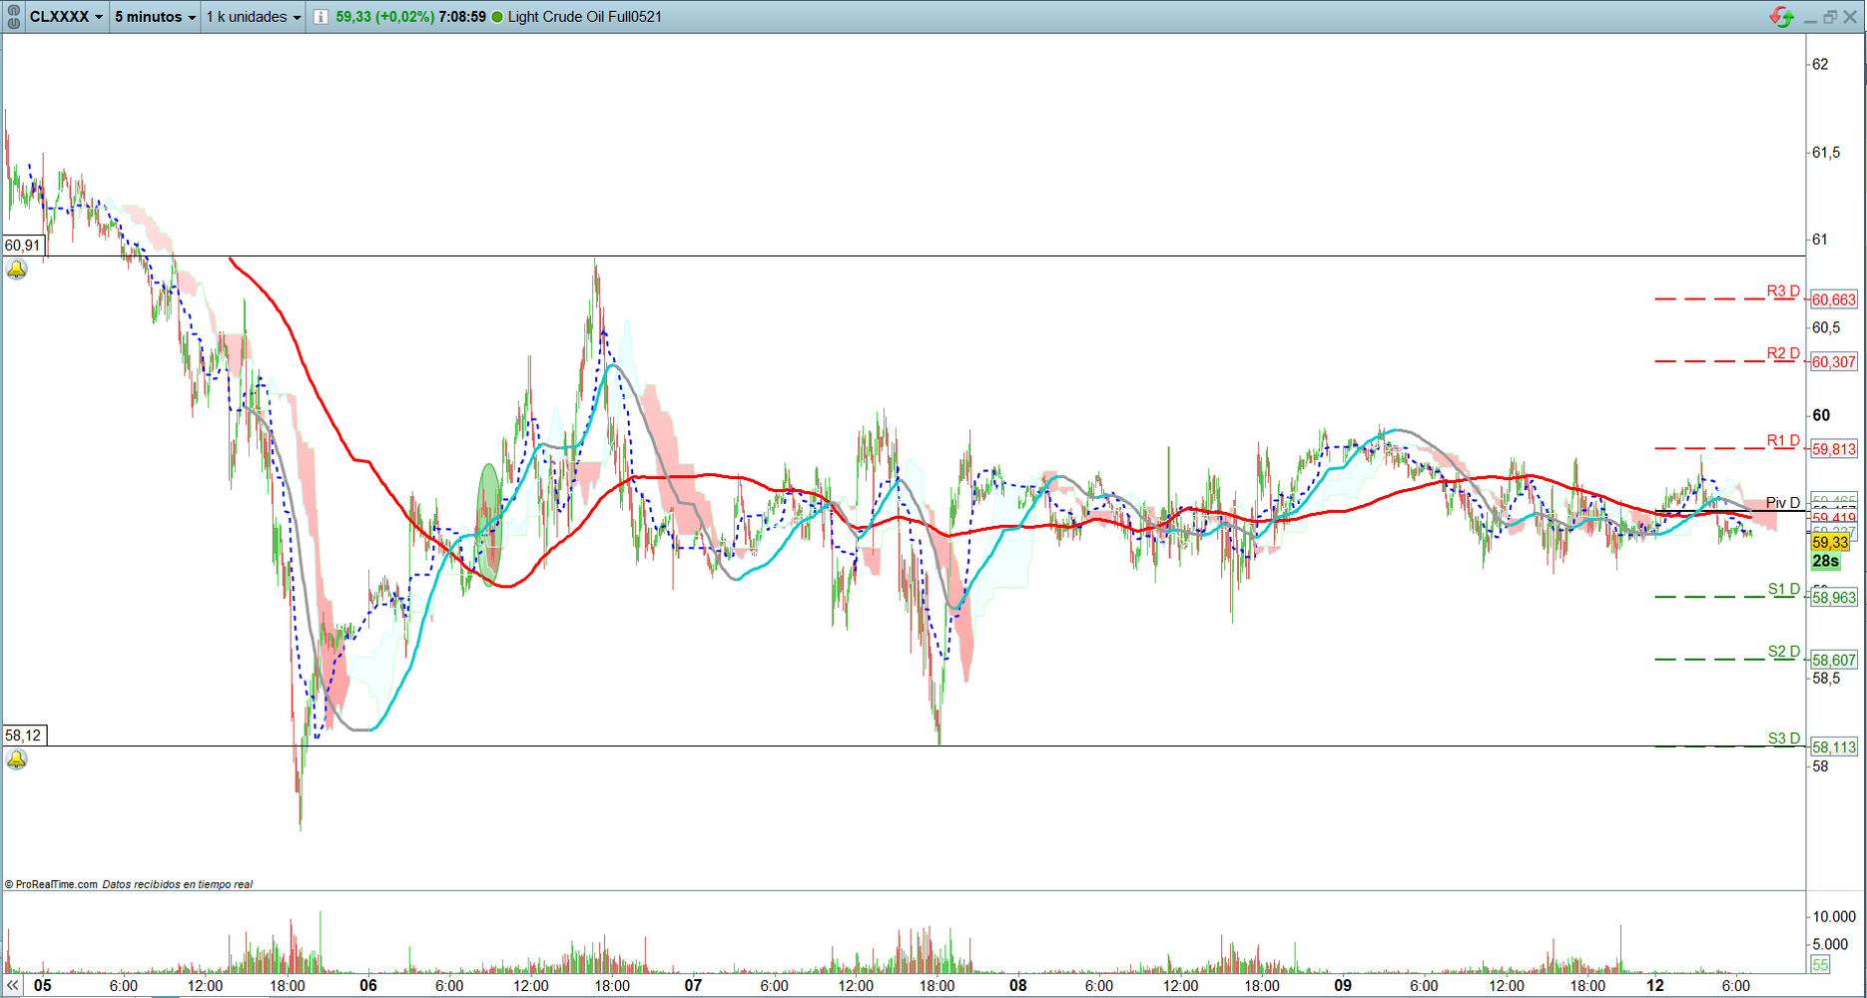Image resolution: width=1867 pixels, height=998 pixels.
Task: Select the 60,91 horizontal line label
Action: point(23,246)
